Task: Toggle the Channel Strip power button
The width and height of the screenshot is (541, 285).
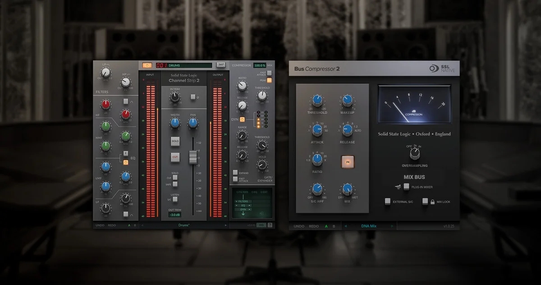Action: (147, 65)
